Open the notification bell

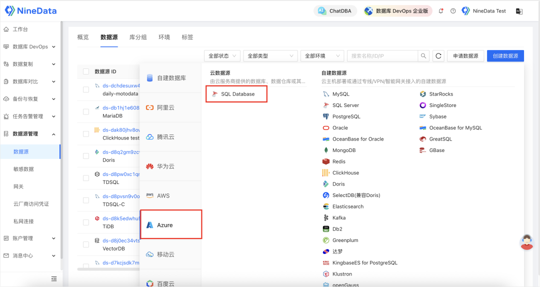point(441,11)
